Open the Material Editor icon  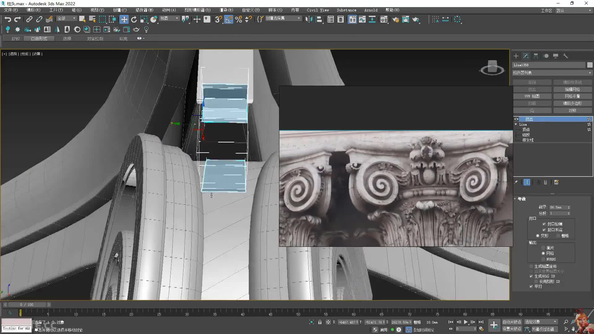[384, 19]
